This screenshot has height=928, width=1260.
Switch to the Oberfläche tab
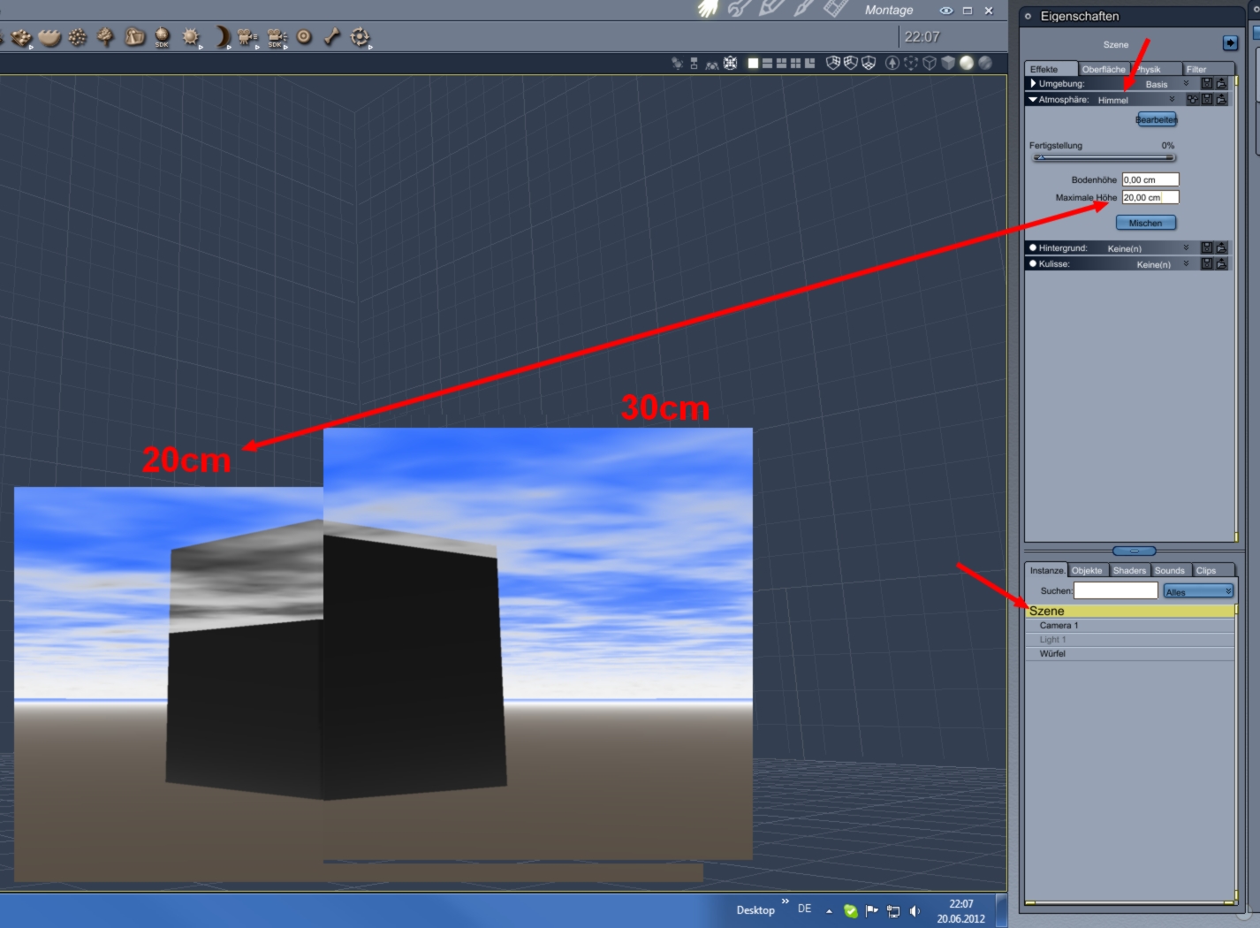1104,69
